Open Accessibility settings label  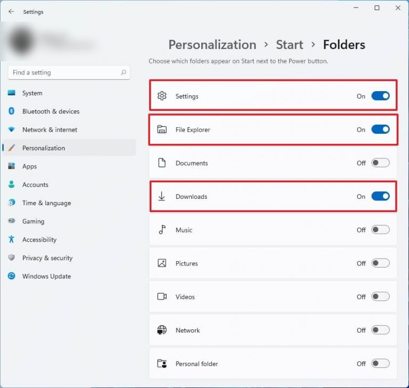click(x=39, y=240)
